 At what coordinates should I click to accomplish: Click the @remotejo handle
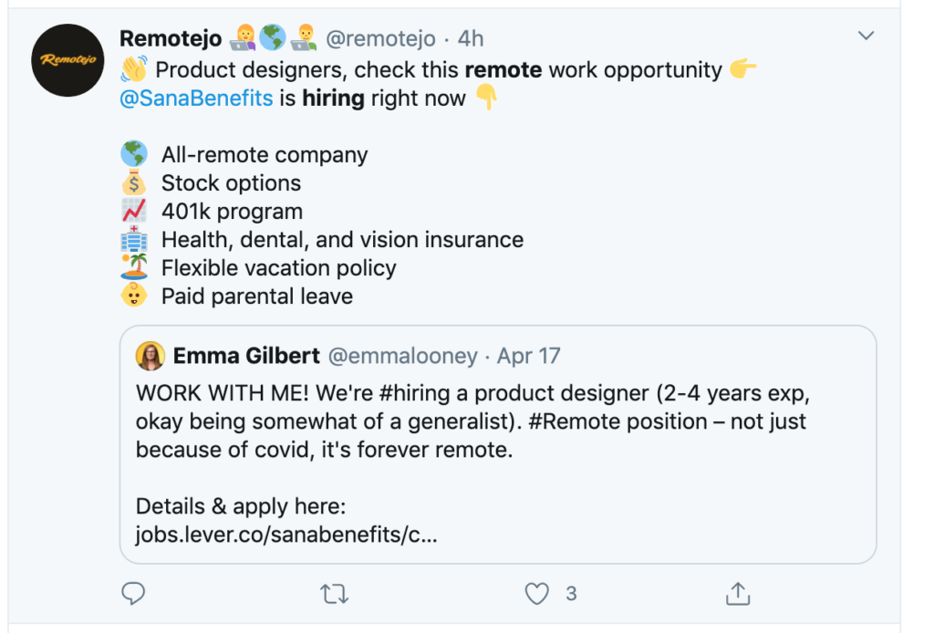(381, 39)
